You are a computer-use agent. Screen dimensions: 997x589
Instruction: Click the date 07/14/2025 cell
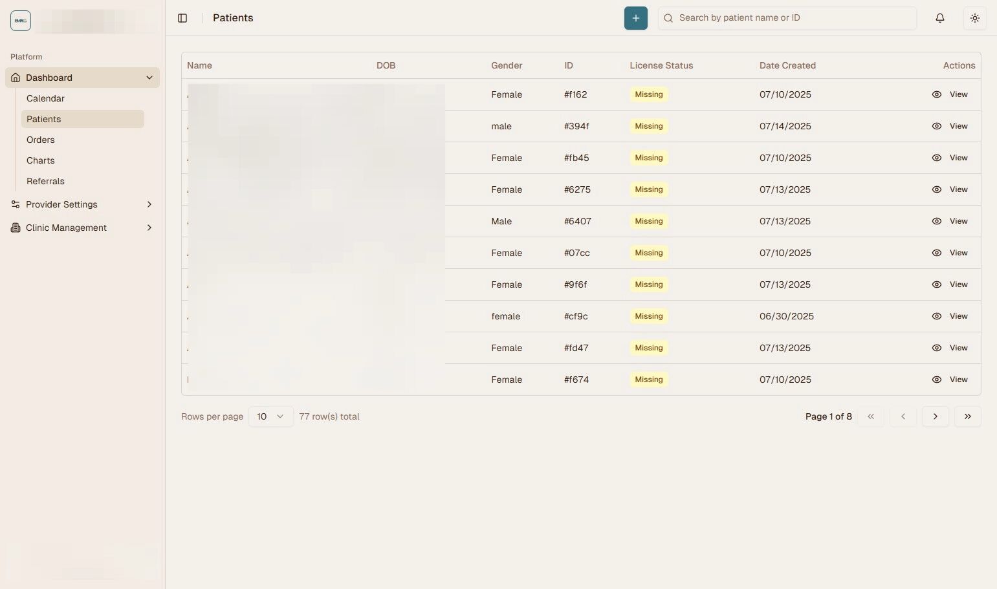click(785, 126)
